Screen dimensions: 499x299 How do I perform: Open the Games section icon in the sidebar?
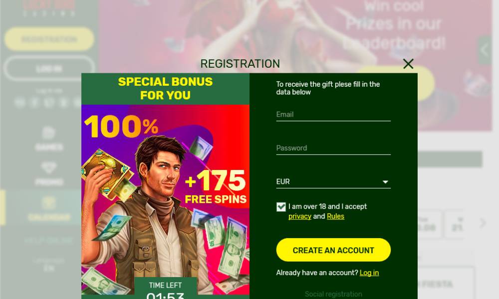point(49,133)
